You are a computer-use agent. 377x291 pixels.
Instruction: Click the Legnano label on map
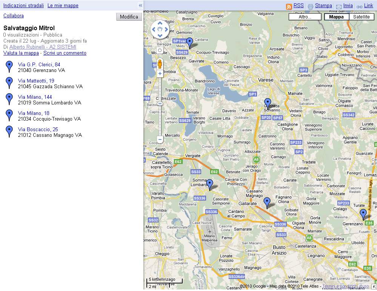(316, 256)
